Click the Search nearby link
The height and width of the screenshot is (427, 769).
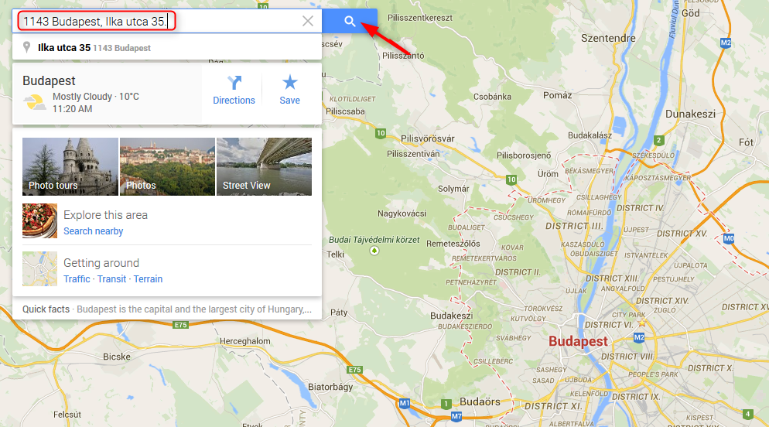(x=93, y=231)
